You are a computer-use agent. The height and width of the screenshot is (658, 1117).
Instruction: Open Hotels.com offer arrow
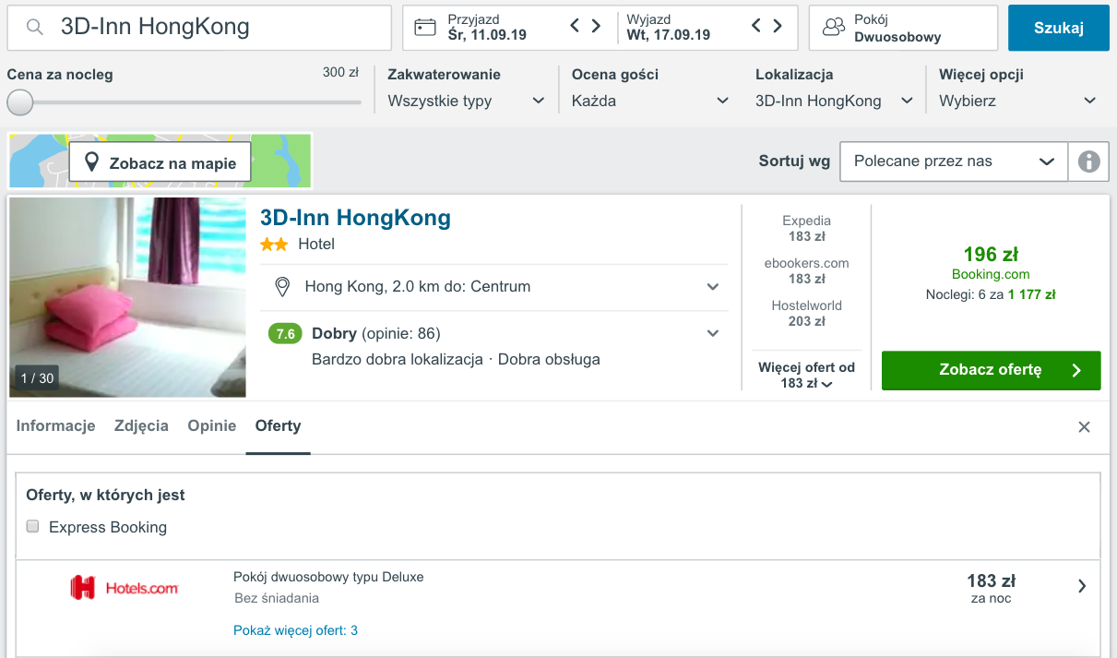1082,586
